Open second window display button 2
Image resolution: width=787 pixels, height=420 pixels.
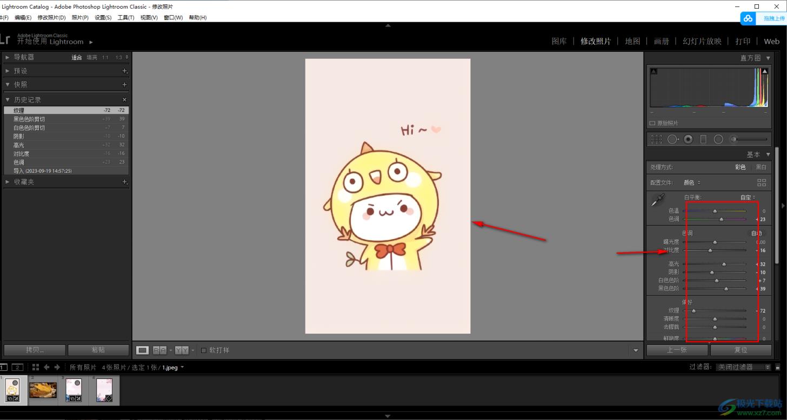[17, 367]
